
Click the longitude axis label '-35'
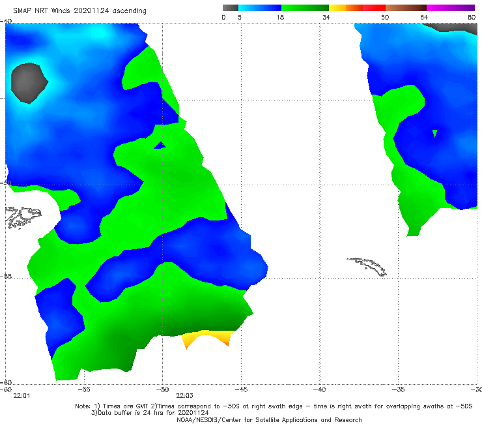[x=399, y=389]
